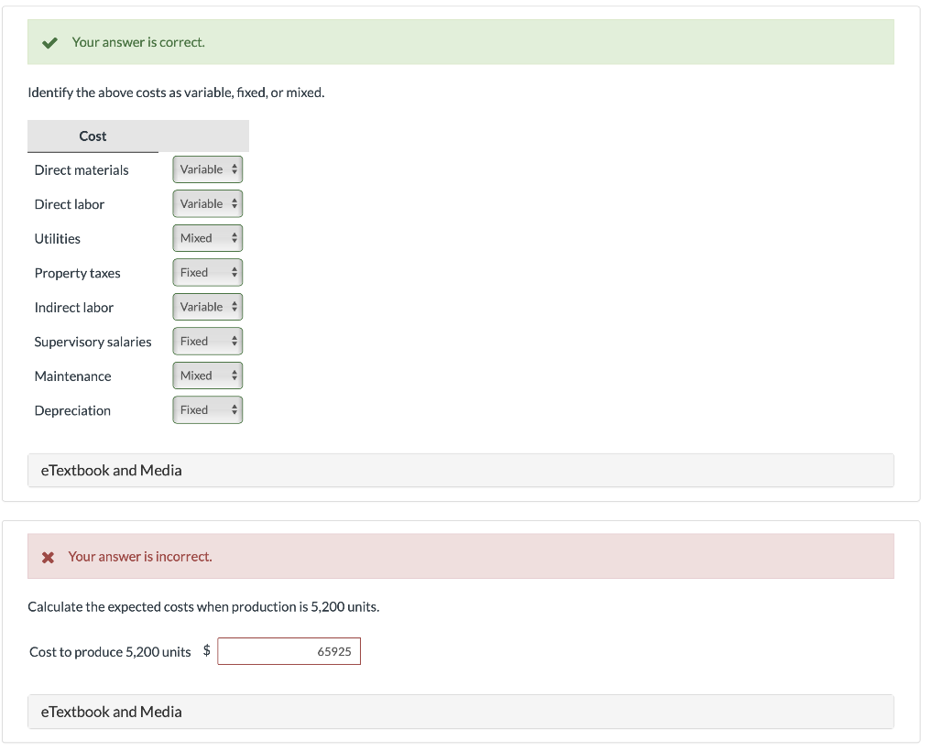
Task: Open the Supervisory salaries dropdown
Action: (x=207, y=341)
